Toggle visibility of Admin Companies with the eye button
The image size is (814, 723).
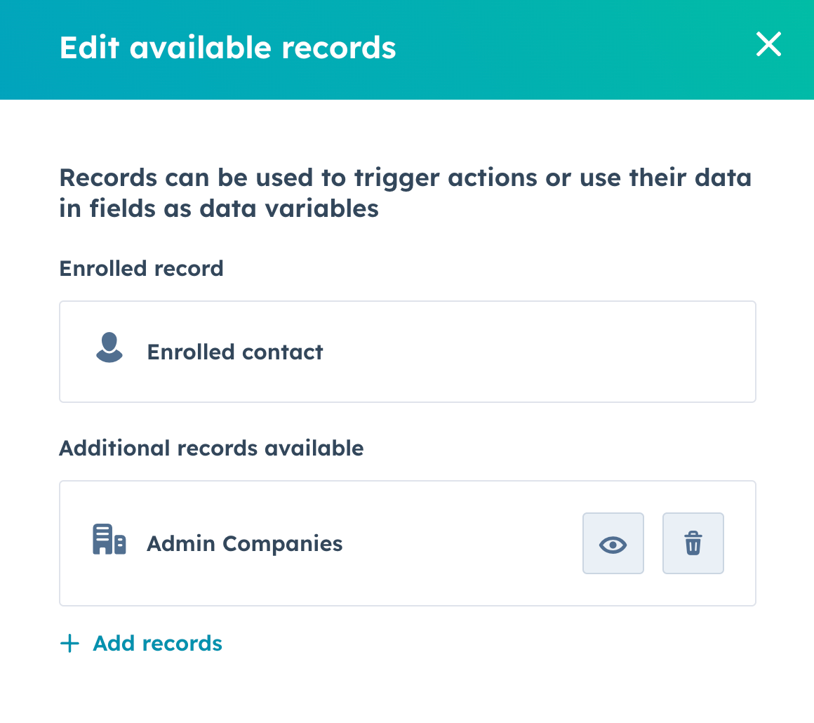(x=613, y=543)
